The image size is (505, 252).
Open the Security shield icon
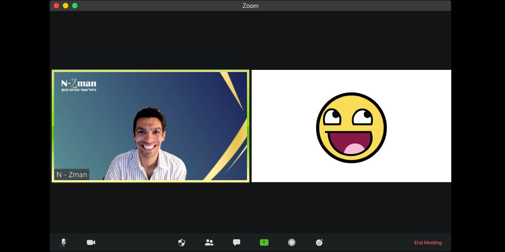[x=181, y=242]
